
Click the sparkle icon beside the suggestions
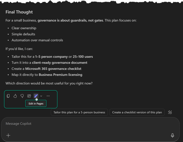pos(170,112)
